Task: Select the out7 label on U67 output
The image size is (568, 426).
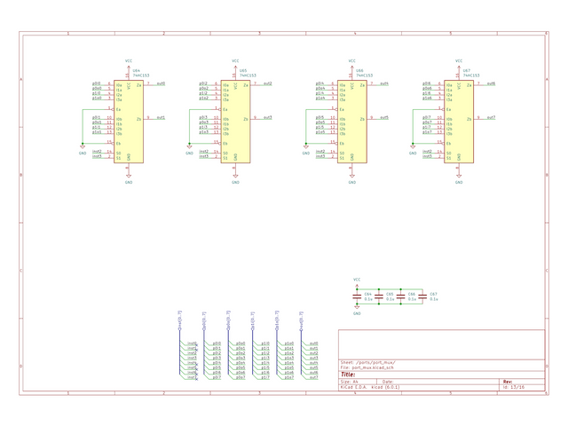Action: coord(491,117)
